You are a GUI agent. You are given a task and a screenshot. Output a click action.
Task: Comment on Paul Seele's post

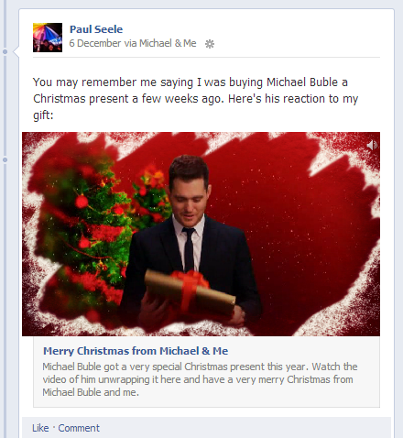pyautogui.click(x=79, y=428)
